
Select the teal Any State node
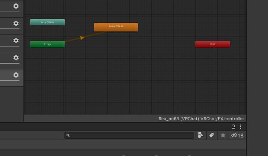click(48, 22)
